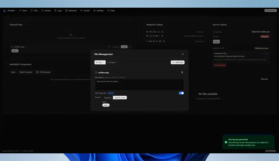
Task: Click the Waiting for peer status
Action: click(261, 48)
